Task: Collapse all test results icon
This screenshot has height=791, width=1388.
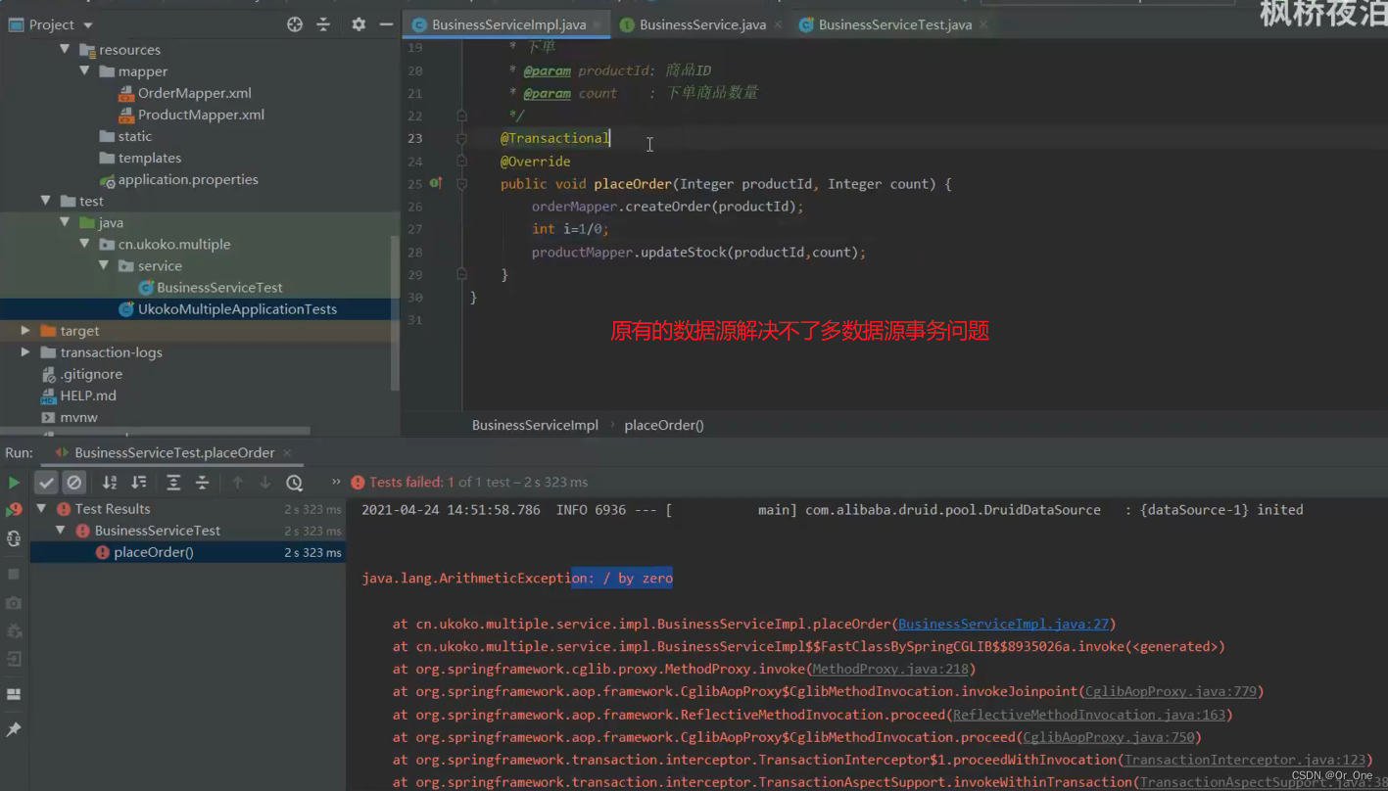Action: [202, 483]
